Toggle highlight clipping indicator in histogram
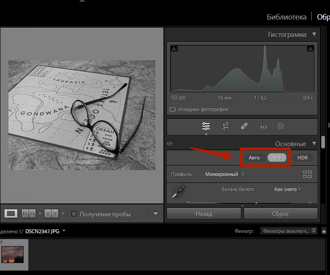The image size is (330, 275). [310, 48]
